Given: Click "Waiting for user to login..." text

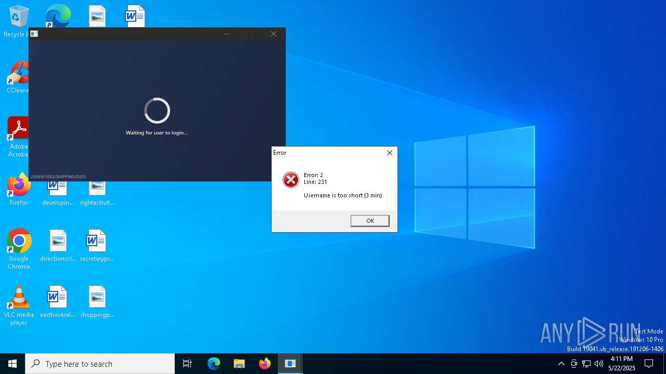Looking at the screenshot, I should (157, 133).
